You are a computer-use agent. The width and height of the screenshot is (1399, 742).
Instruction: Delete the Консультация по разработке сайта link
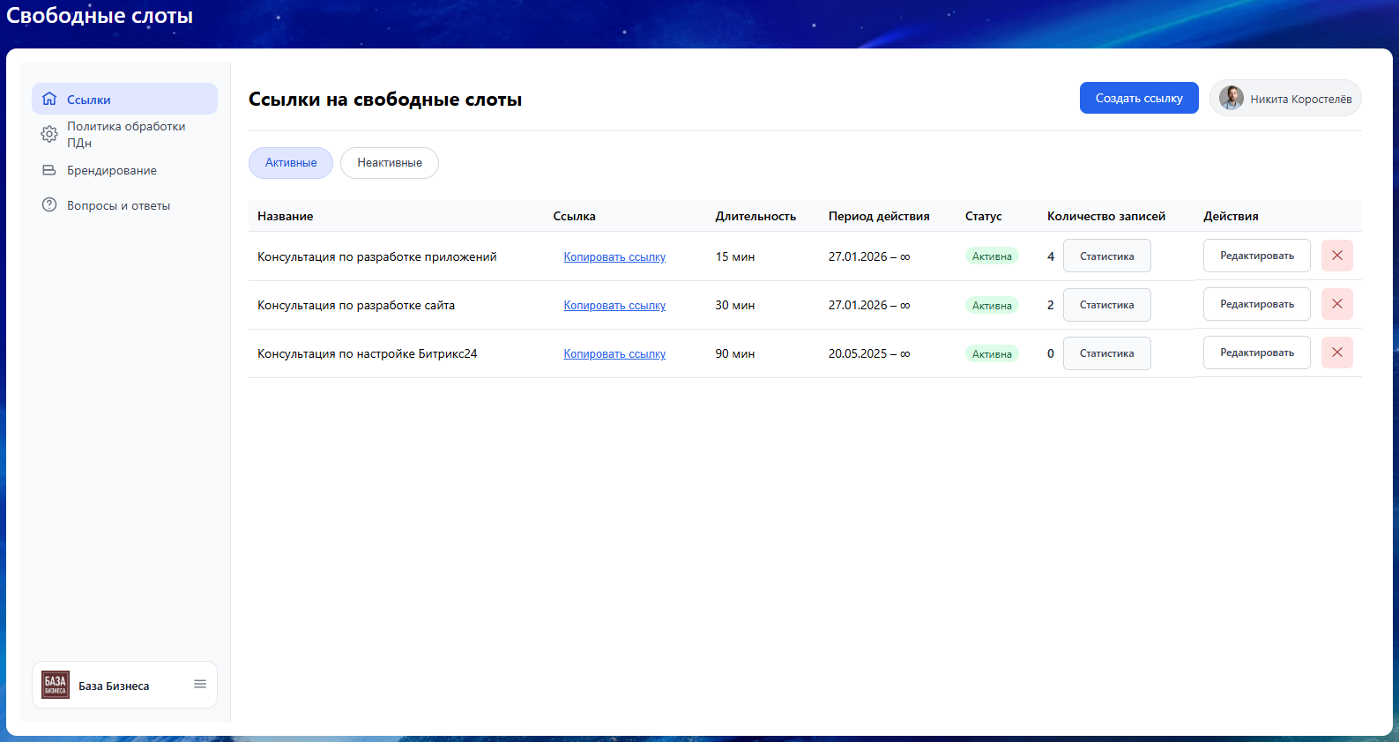click(x=1336, y=304)
